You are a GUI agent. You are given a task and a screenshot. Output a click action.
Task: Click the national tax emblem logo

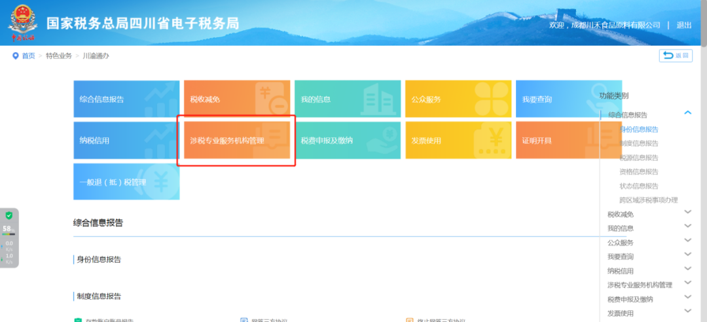pyautogui.click(x=23, y=22)
